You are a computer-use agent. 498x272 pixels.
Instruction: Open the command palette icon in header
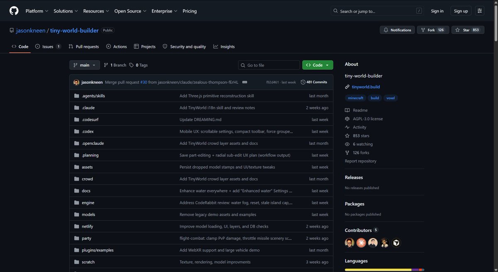pyautogui.click(x=479, y=11)
